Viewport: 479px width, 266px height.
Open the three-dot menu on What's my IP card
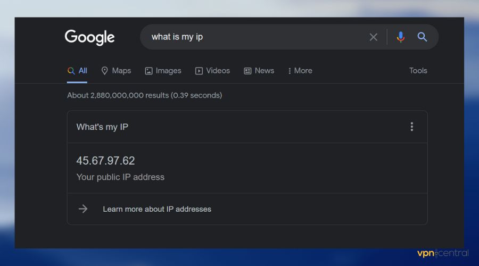pos(411,127)
